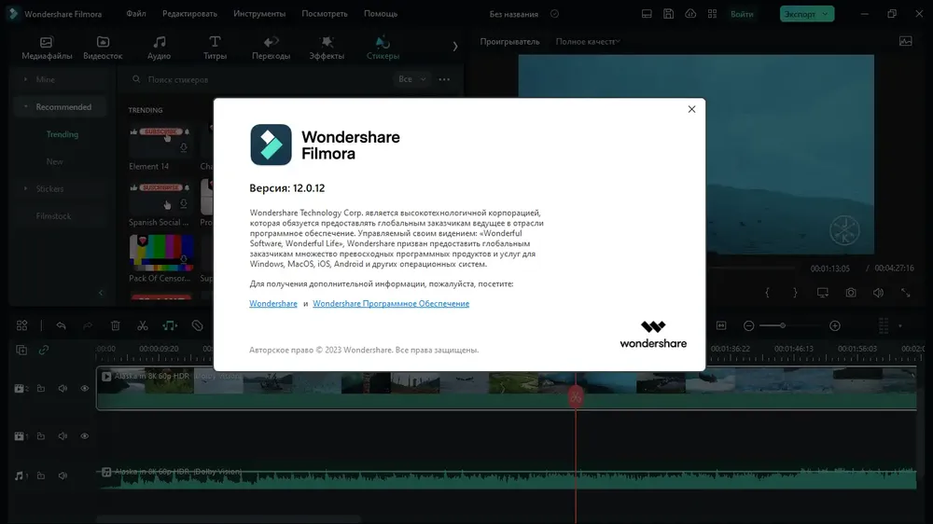This screenshot has width=933, height=524.
Task: Select the Filmstock category
Action: 53,216
